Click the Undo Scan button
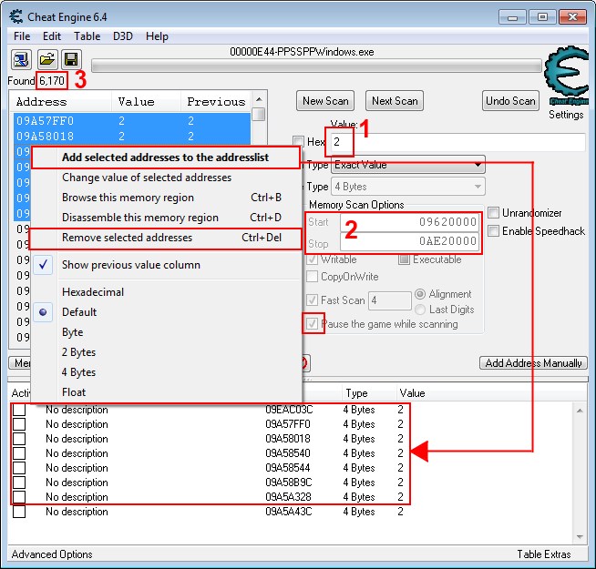Viewport: 596px width, 569px height. 510,101
